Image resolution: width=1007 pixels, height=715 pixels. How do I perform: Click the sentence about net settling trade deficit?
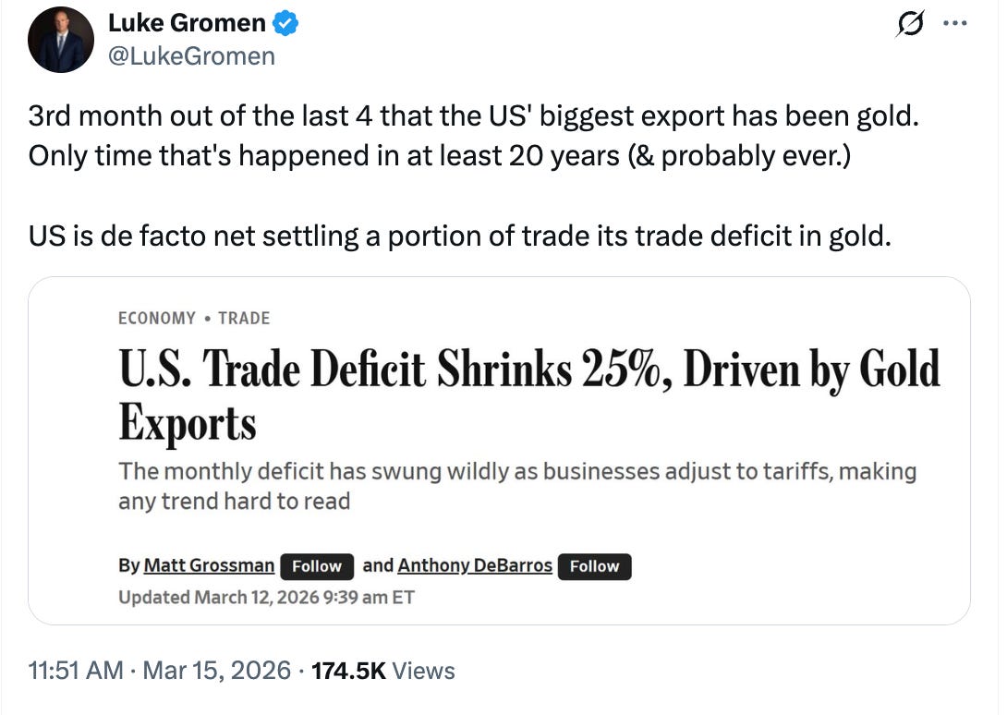459,237
